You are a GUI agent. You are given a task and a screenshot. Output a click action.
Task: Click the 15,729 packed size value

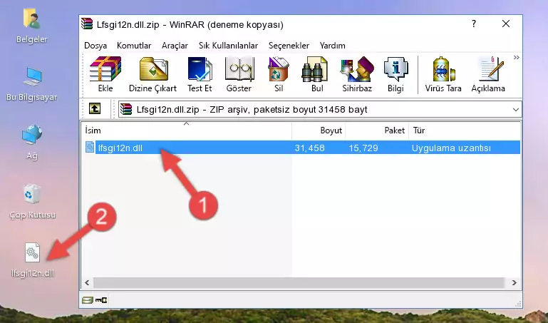click(x=363, y=148)
